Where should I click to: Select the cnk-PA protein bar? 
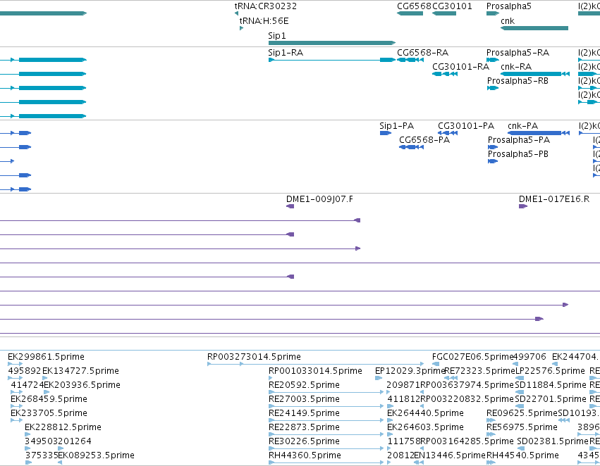point(539,133)
